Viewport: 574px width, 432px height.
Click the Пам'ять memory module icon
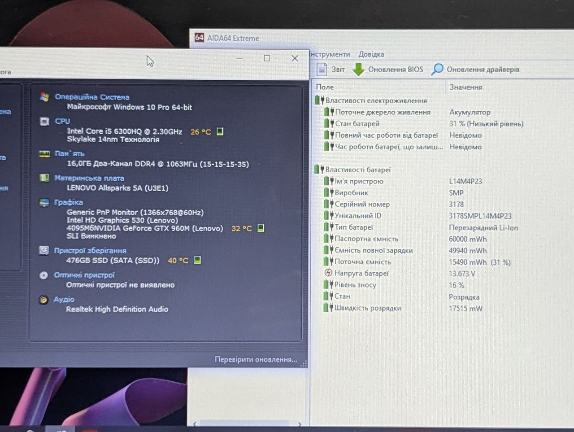(44, 154)
